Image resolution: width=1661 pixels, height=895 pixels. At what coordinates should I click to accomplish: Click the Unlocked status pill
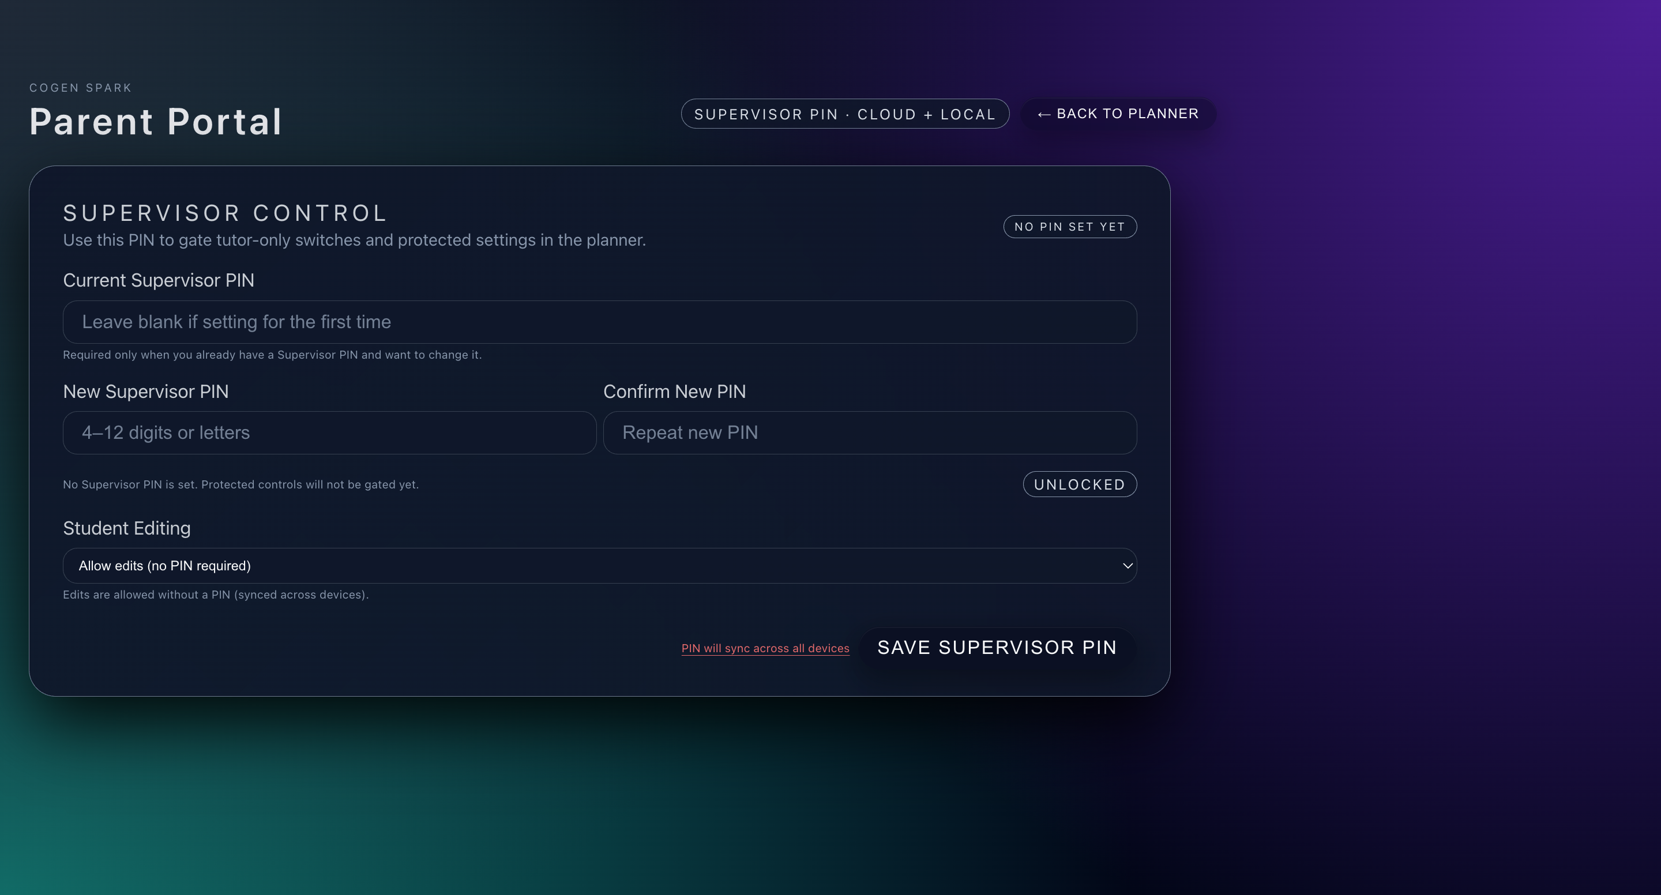1078,484
